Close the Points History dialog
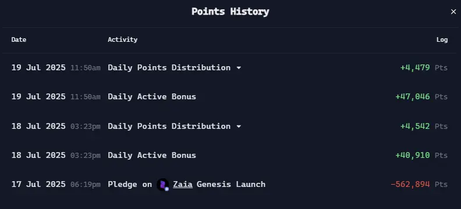Viewport: 461px width, 209px height. pyautogui.click(x=453, y=12)
